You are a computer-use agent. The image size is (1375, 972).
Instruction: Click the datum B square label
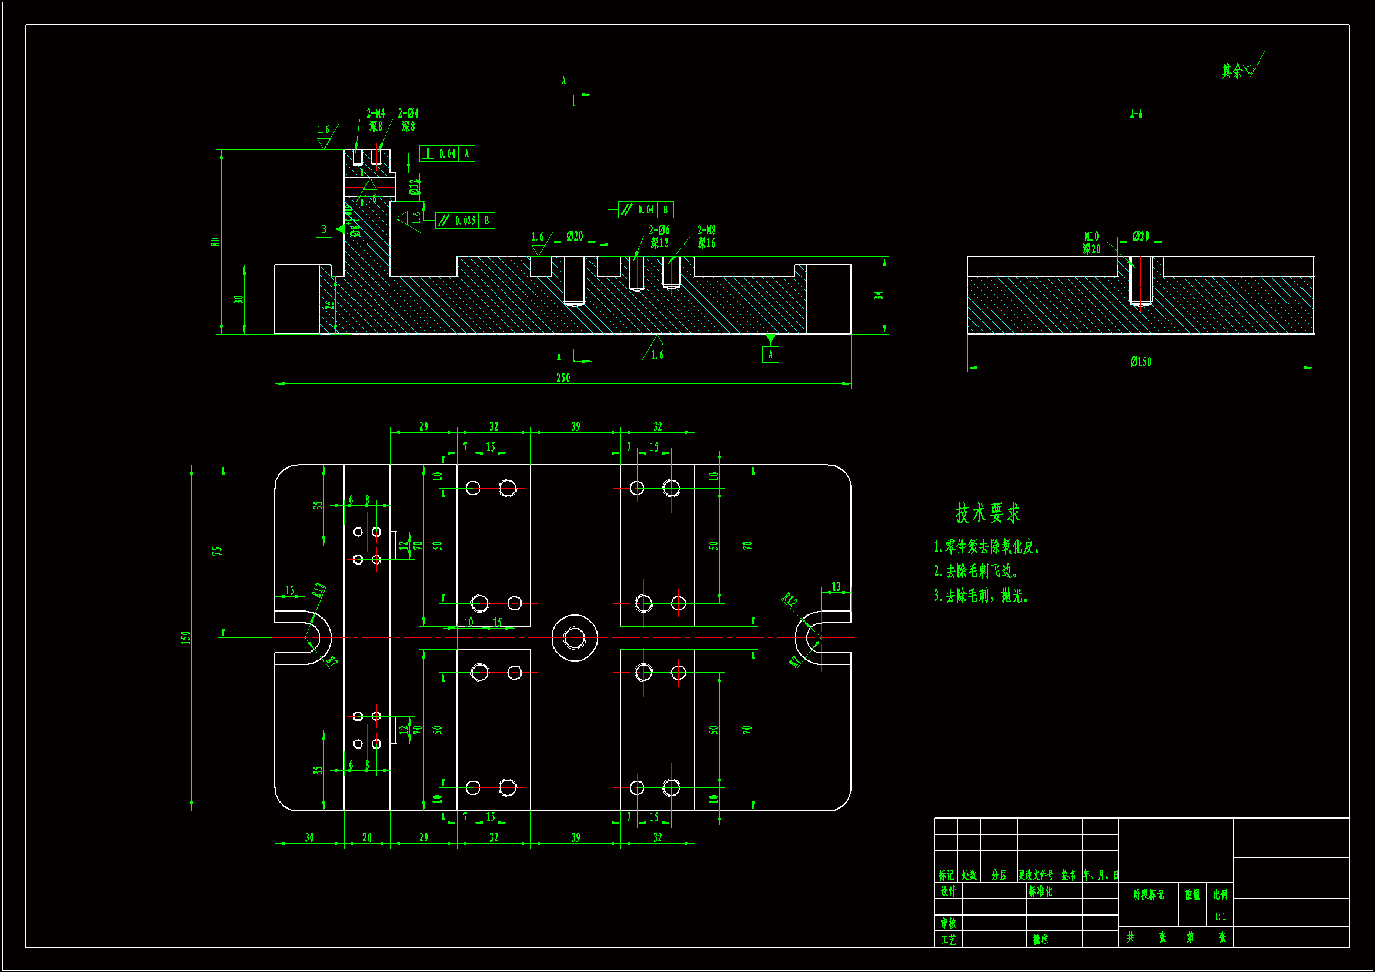coord(324,229)
